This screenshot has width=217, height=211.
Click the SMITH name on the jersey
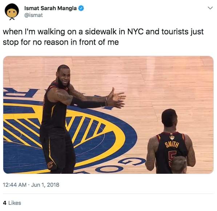click(x=172, y=145)
